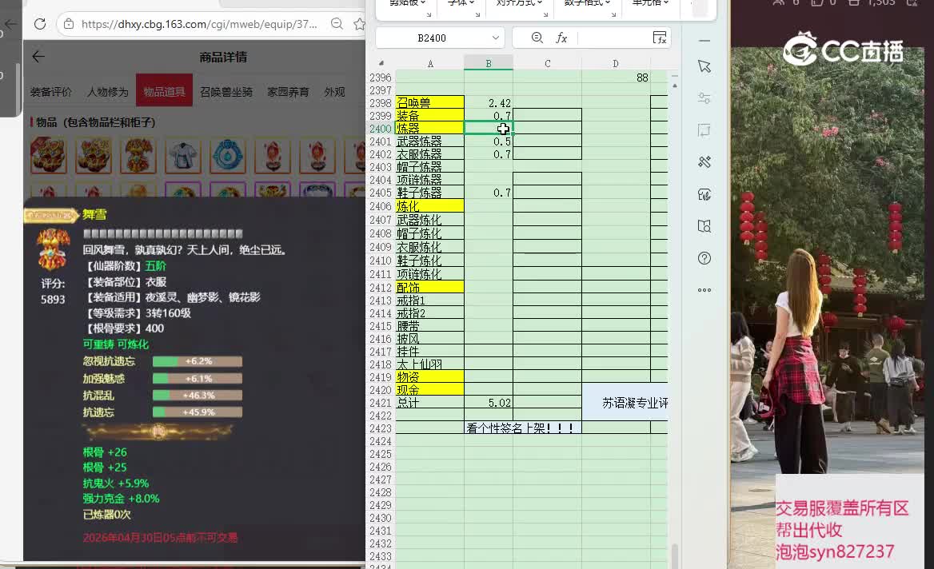Expand the 剪贴板 ribbon group
Viewport: 934px width, 569px height.
pos(408,3)
